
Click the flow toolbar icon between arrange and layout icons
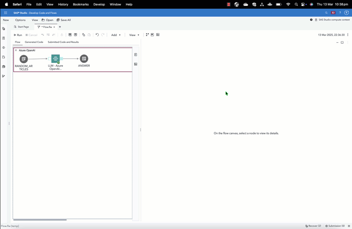point(152,35)
